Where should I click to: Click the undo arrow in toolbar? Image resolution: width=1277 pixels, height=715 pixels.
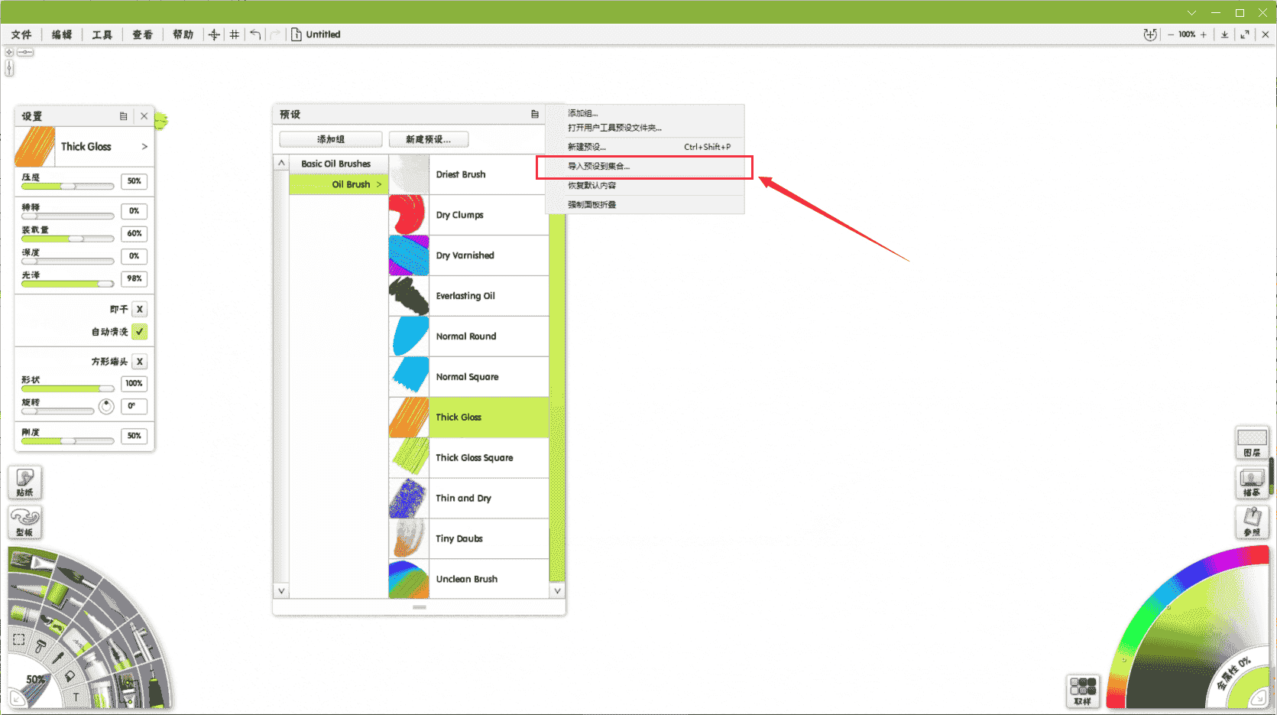tap(255, 34)
